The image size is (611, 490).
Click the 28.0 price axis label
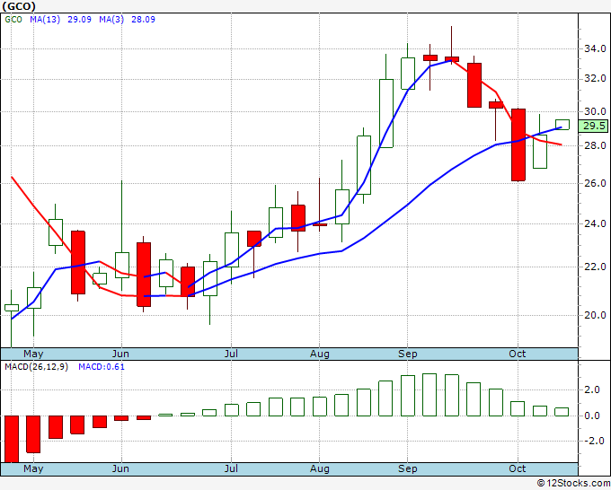595,145
